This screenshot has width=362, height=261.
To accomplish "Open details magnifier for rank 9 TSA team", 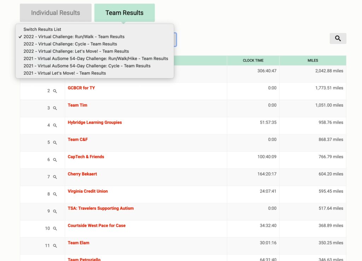I will (x=55, y=211).
